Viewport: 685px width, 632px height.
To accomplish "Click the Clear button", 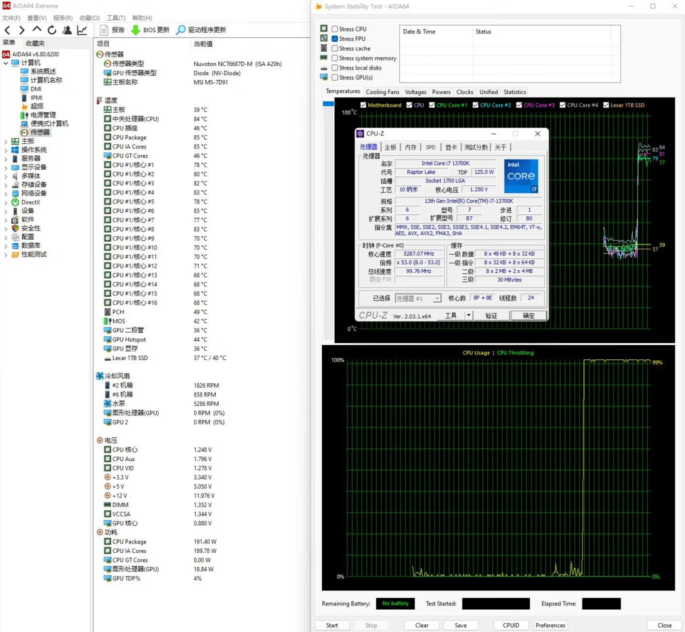I will [422, 625].
